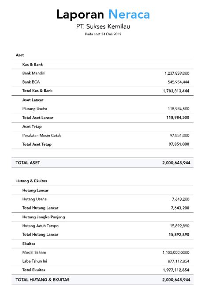The height and width of the screenshot is (290, 209).
Task: Select the TOTAL HUTANG & EKUITAS row
Action: 103,280
